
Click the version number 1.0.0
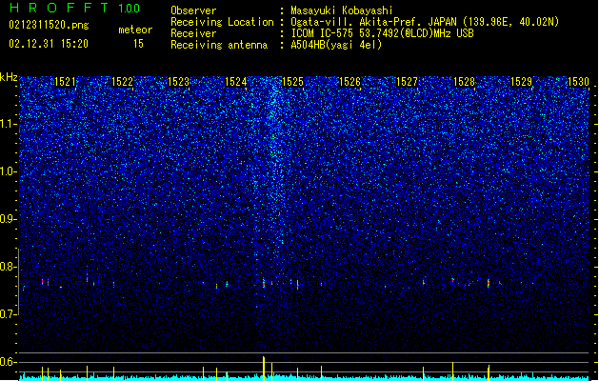pos(129,8)
